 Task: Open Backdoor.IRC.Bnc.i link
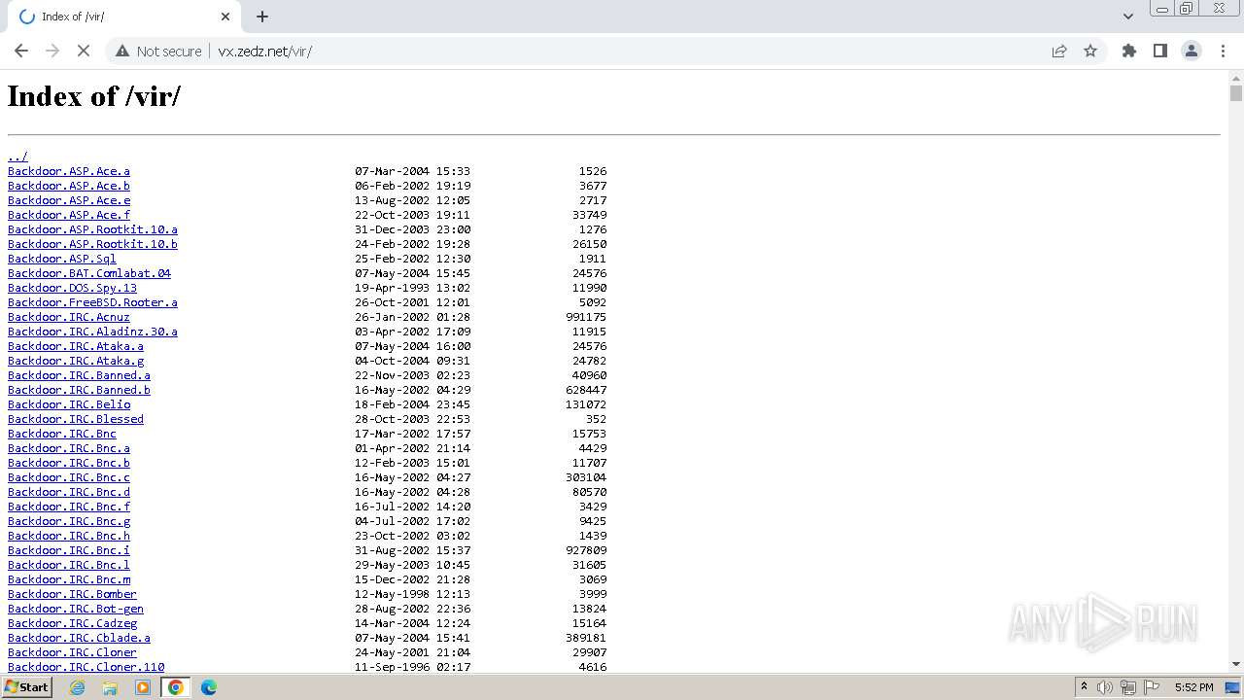click(x=69, y=550)
